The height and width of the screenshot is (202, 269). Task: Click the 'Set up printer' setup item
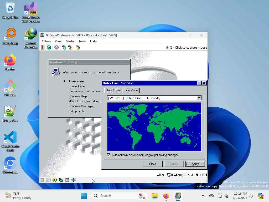tap(77, 111)
